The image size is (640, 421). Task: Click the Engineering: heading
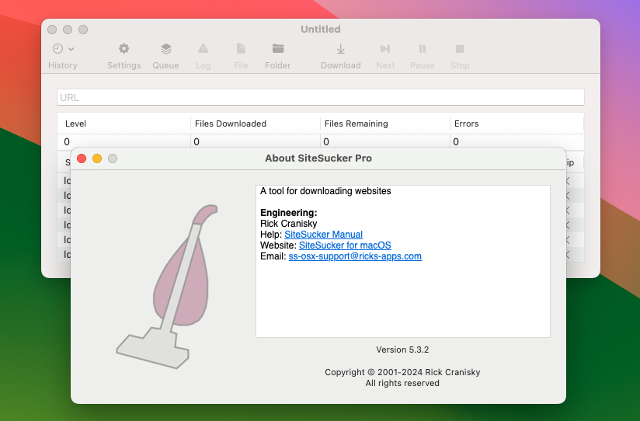[x=289, y=213]
